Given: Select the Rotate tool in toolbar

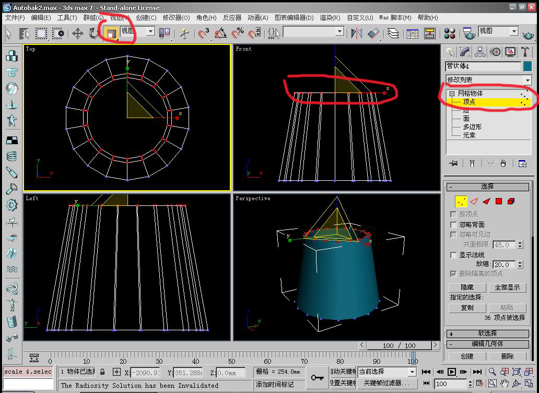Looking at the screenshot, I should [93, 33].
